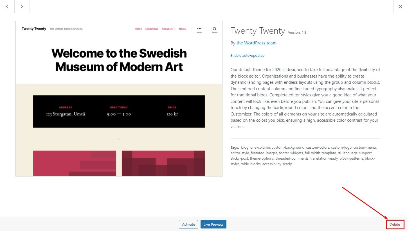Expand the About Us dropdown in preview
Viewport: 407px width, 231px height.
click(168, 29)
